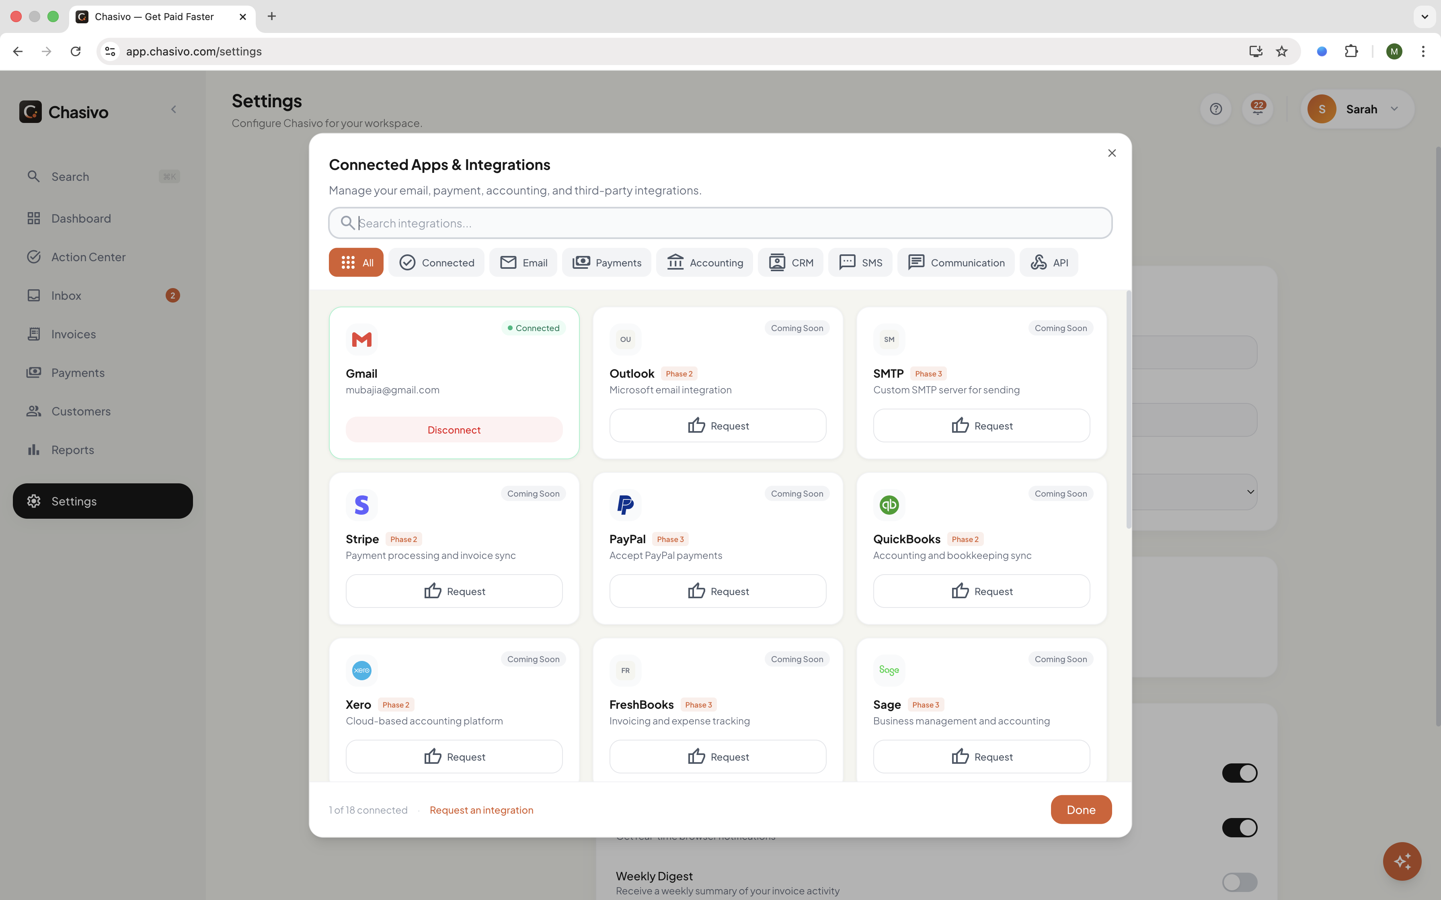Click the Gmail logo icon
Viewport: 1441px width, 900px height.
point(361,339)
